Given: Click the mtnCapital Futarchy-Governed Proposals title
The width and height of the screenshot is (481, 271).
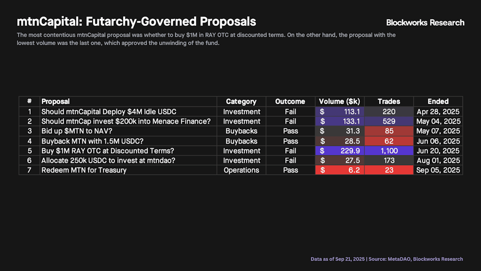Looking at the screenshot, I should click(x=136, y=22).
